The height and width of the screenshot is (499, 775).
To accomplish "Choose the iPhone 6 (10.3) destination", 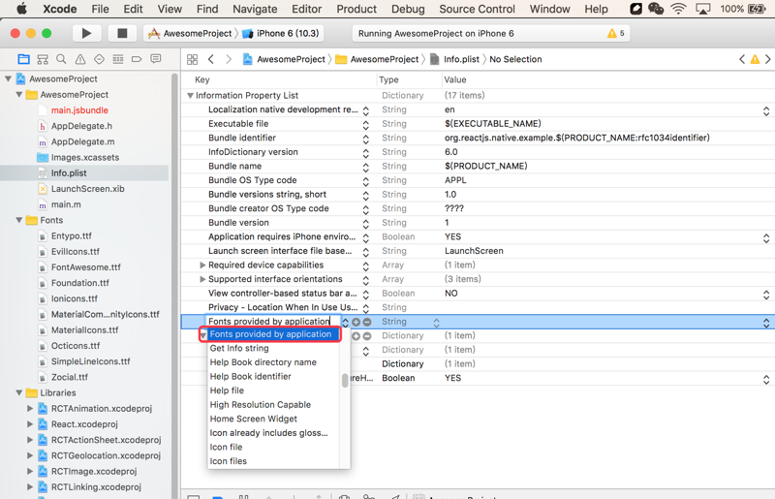I will tap(281, 33).
